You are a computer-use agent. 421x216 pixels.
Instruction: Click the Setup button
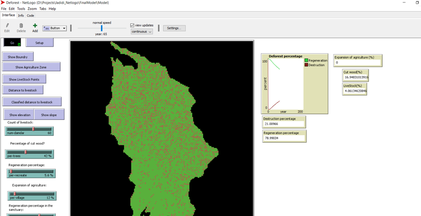pyautogui.click(x=40, y=43)
